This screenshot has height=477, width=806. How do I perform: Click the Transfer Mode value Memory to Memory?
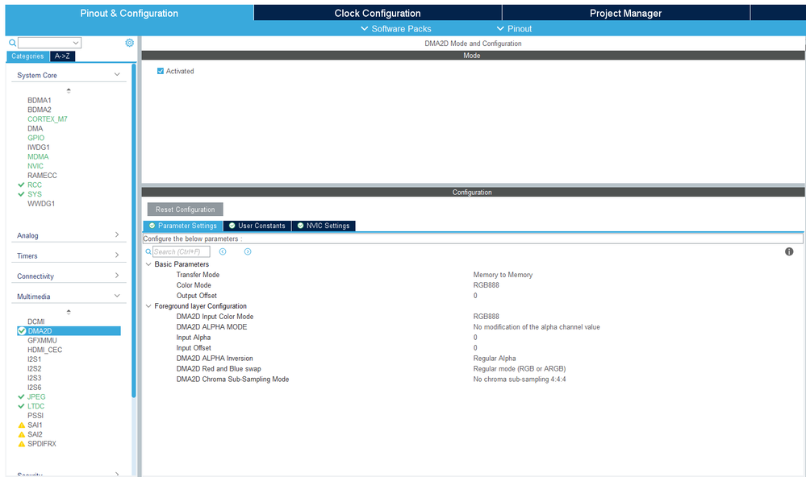click(503, 275)
